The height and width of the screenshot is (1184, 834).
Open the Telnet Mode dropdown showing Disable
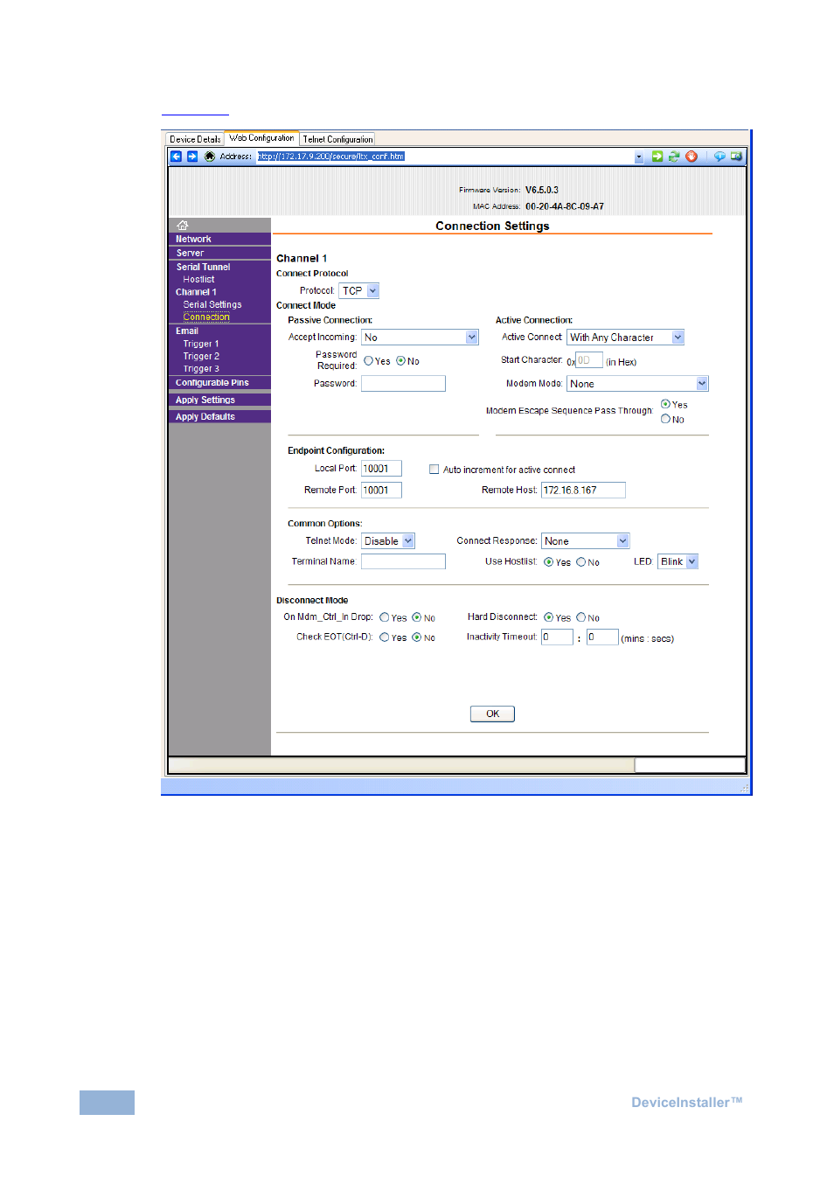pos(407,540)
